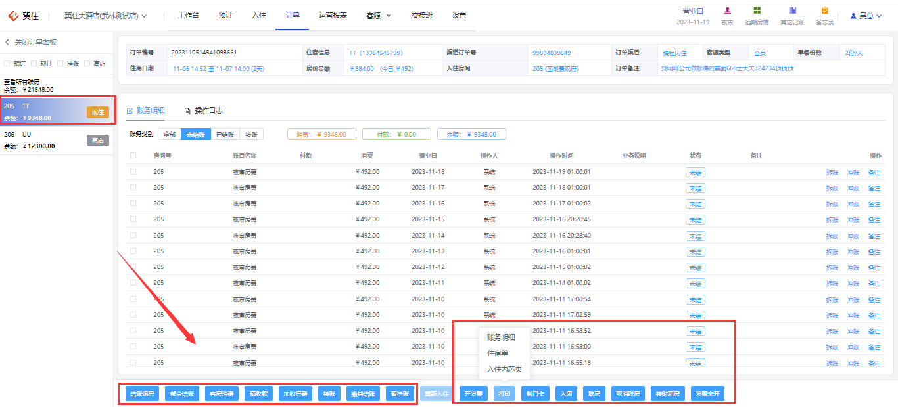
Task: Open the 远期房情 room forecast icon
Action: coord(757,11)
